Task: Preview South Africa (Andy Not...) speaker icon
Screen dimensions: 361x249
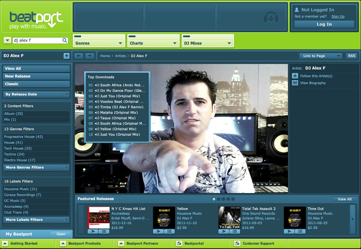Action: click(x=97, y=85)
